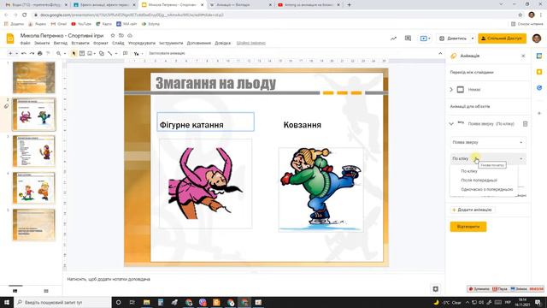The image size is (547, 308).
Task: Click the Дивитись slideshow button
Action: pos(453,38)
